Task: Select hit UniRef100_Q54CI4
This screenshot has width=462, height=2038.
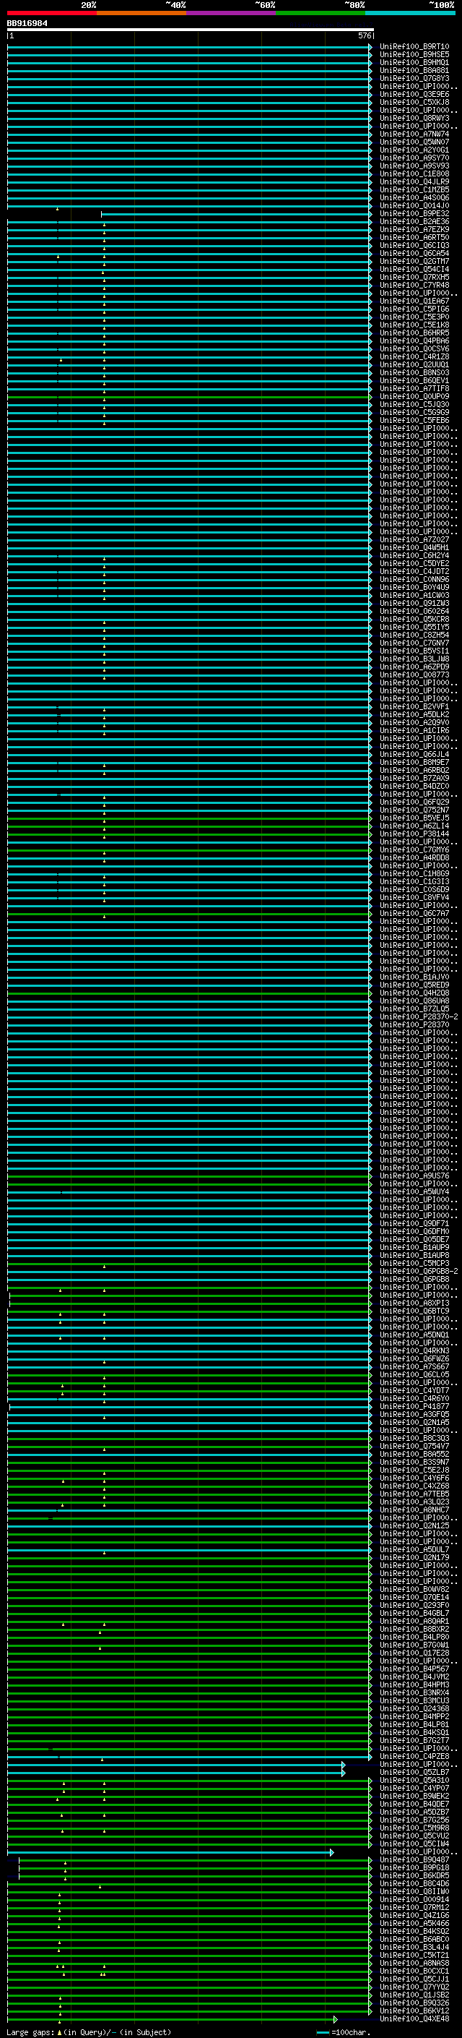Action: [414, 269]
